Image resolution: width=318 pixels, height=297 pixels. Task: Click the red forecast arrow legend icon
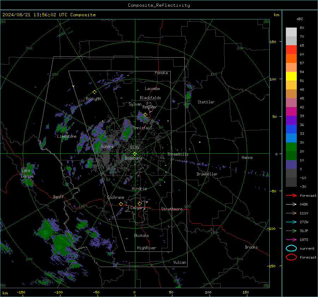[291, 195]
